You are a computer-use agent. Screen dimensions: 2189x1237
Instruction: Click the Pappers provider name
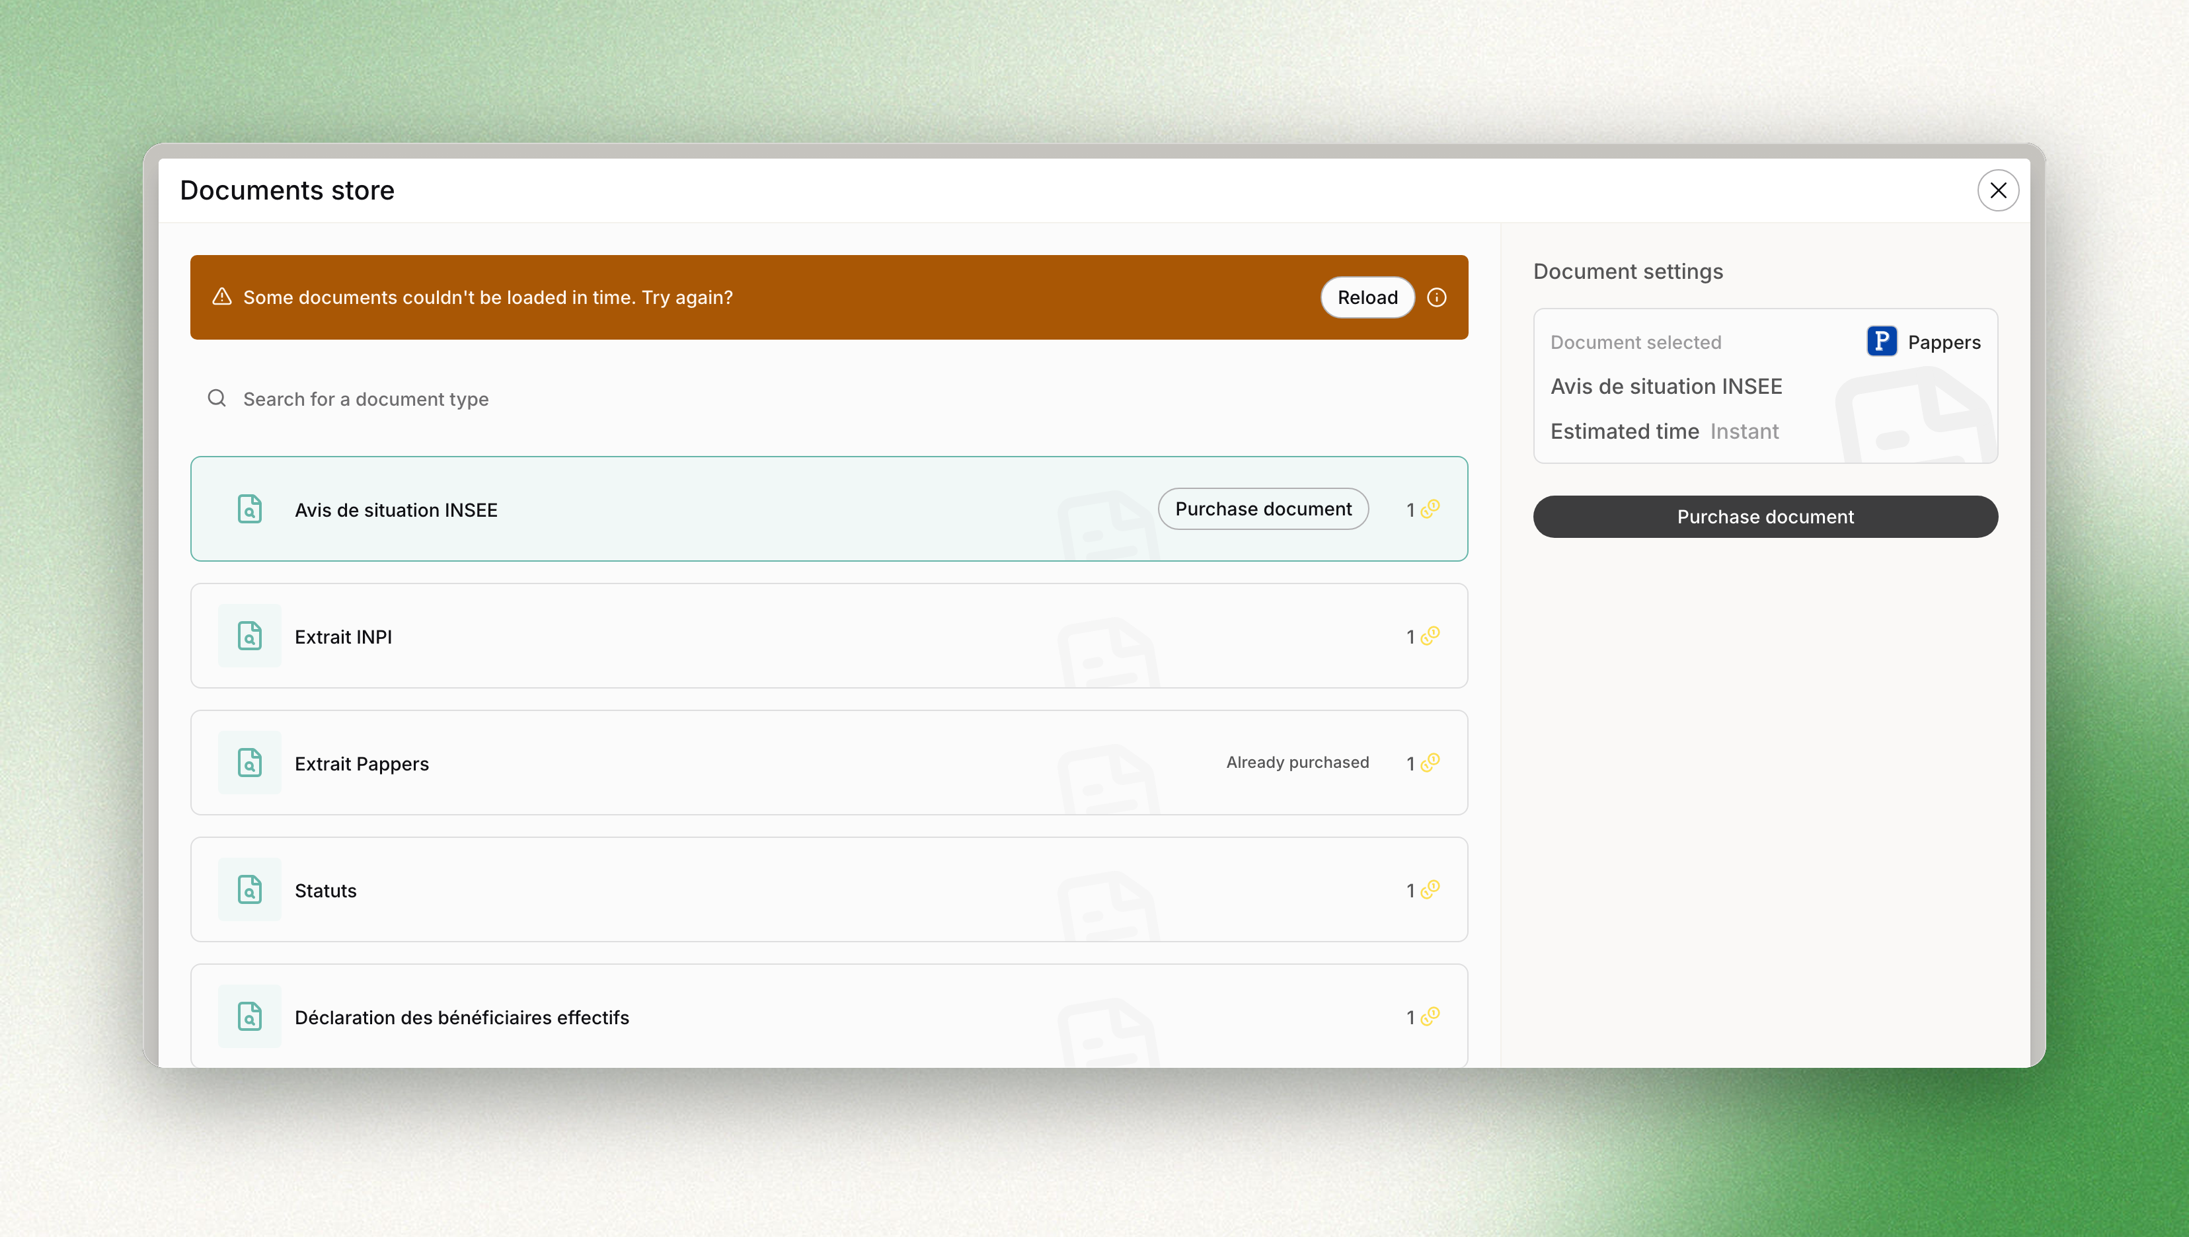point(1943,342)
